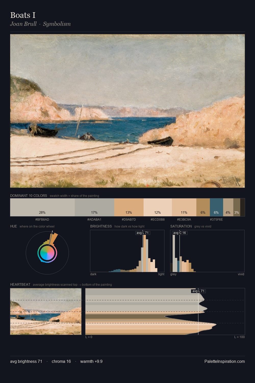This screenshot has width=255, height=383.
Task: Select the 12% pale peach swatch
Action: 158,207
